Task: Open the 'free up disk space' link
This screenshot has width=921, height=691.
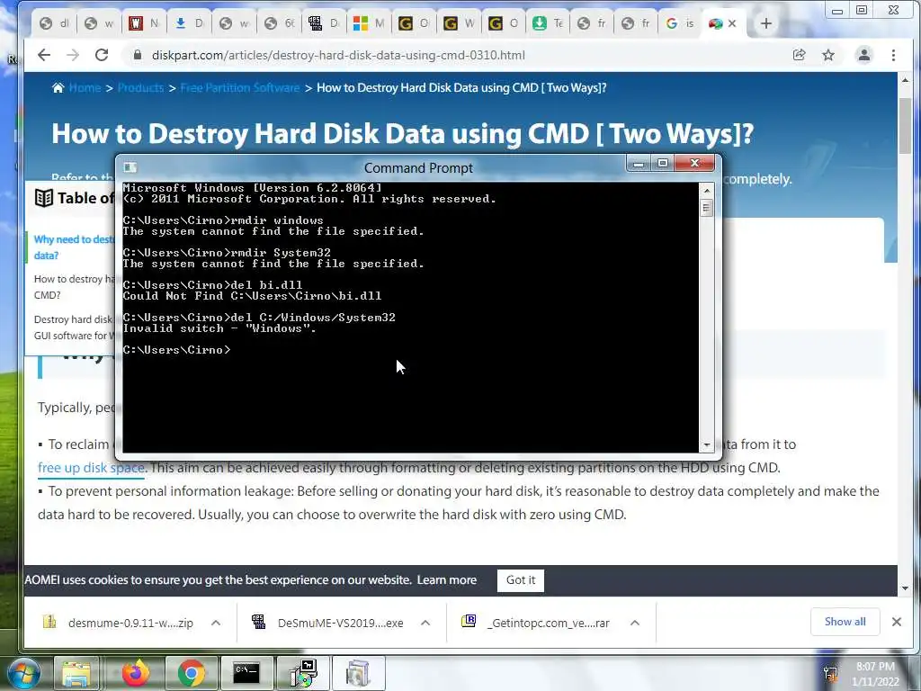Action: [x=91, y=468]
